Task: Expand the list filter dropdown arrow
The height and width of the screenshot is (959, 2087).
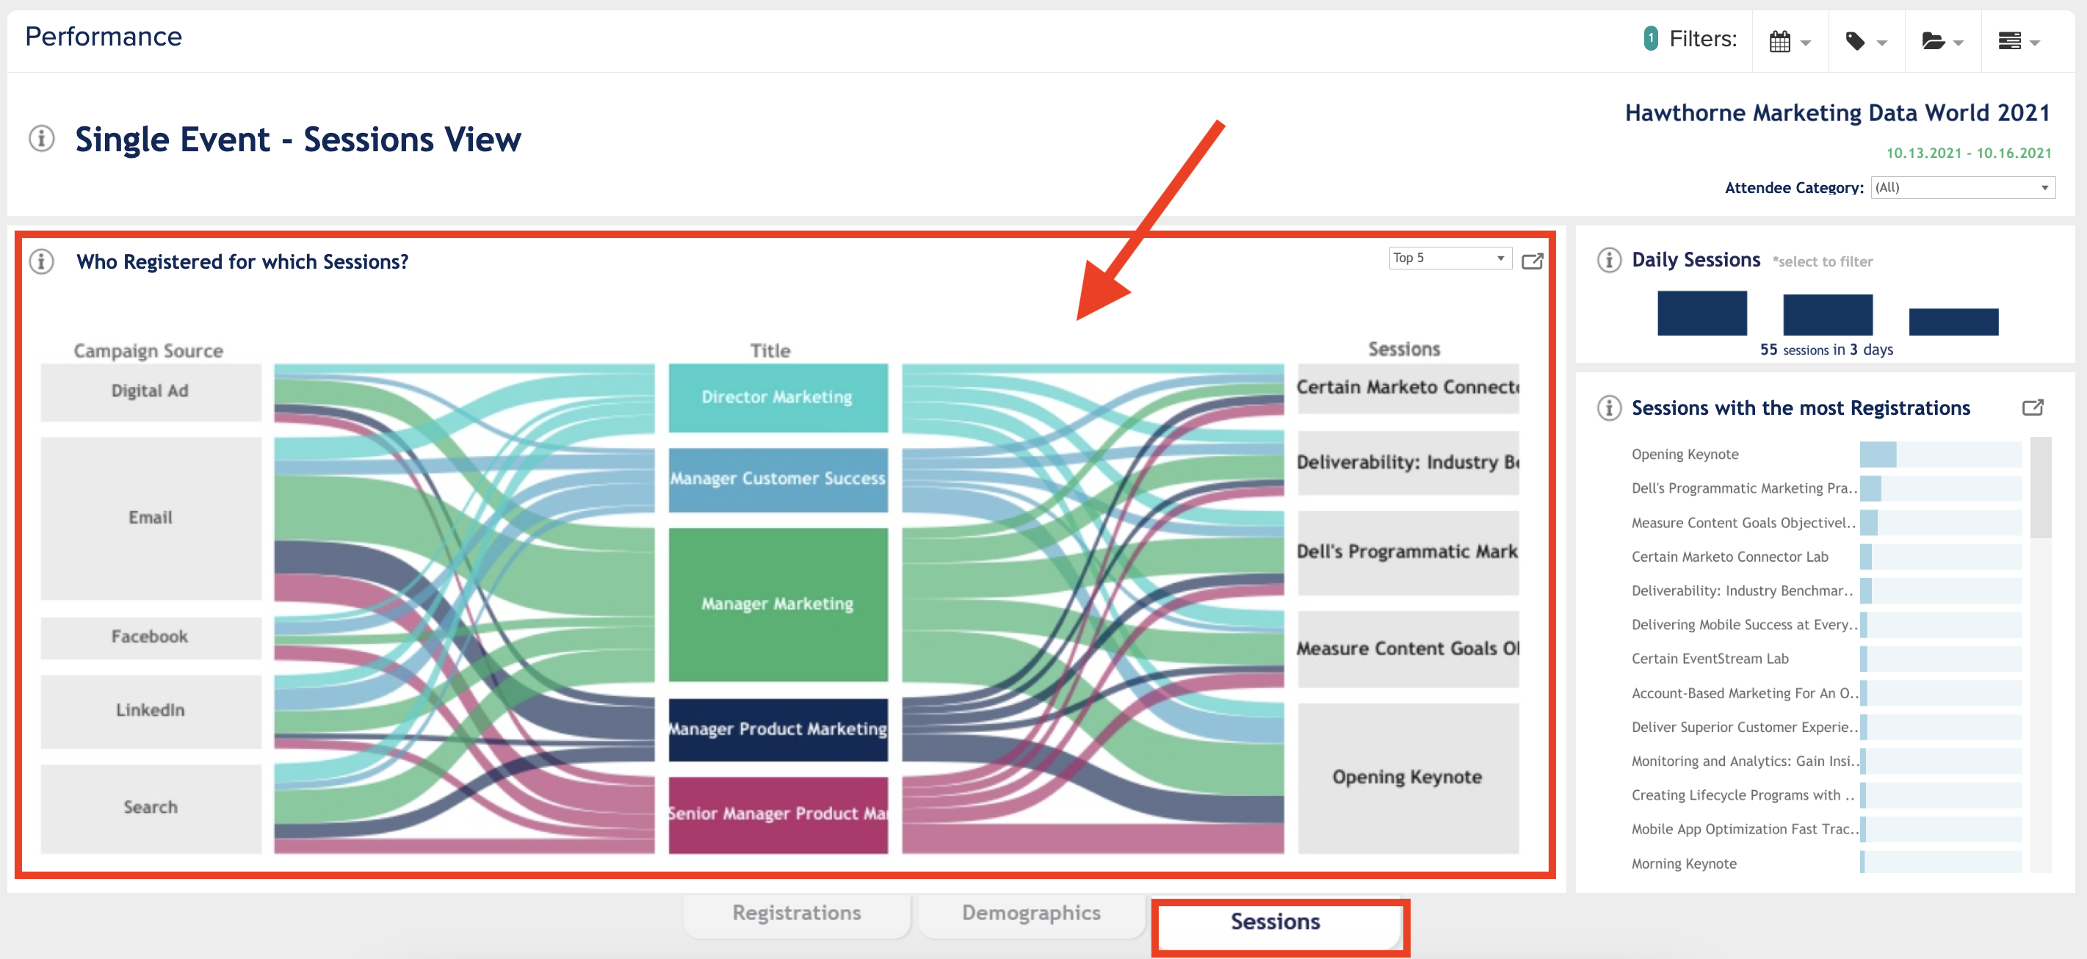Action: coord(2035,43)
